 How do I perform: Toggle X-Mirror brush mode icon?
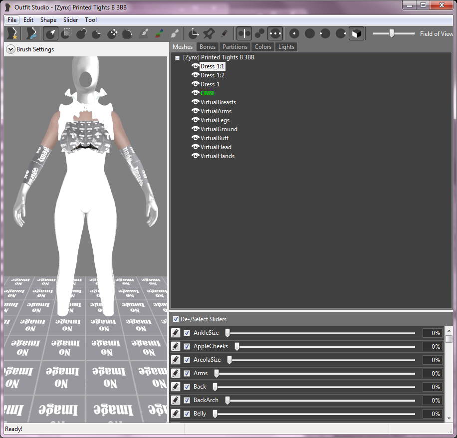click(244, 33)
